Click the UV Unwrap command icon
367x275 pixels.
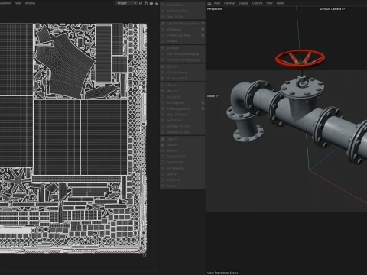pyautogui.click(x=163, y=29)
